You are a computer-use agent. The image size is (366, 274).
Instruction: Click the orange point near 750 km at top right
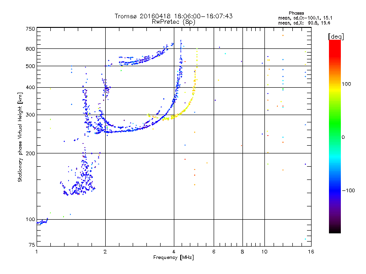tap(283, 36)
